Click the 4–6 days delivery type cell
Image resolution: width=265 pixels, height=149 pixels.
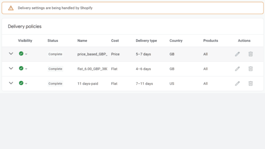(143, 69)
